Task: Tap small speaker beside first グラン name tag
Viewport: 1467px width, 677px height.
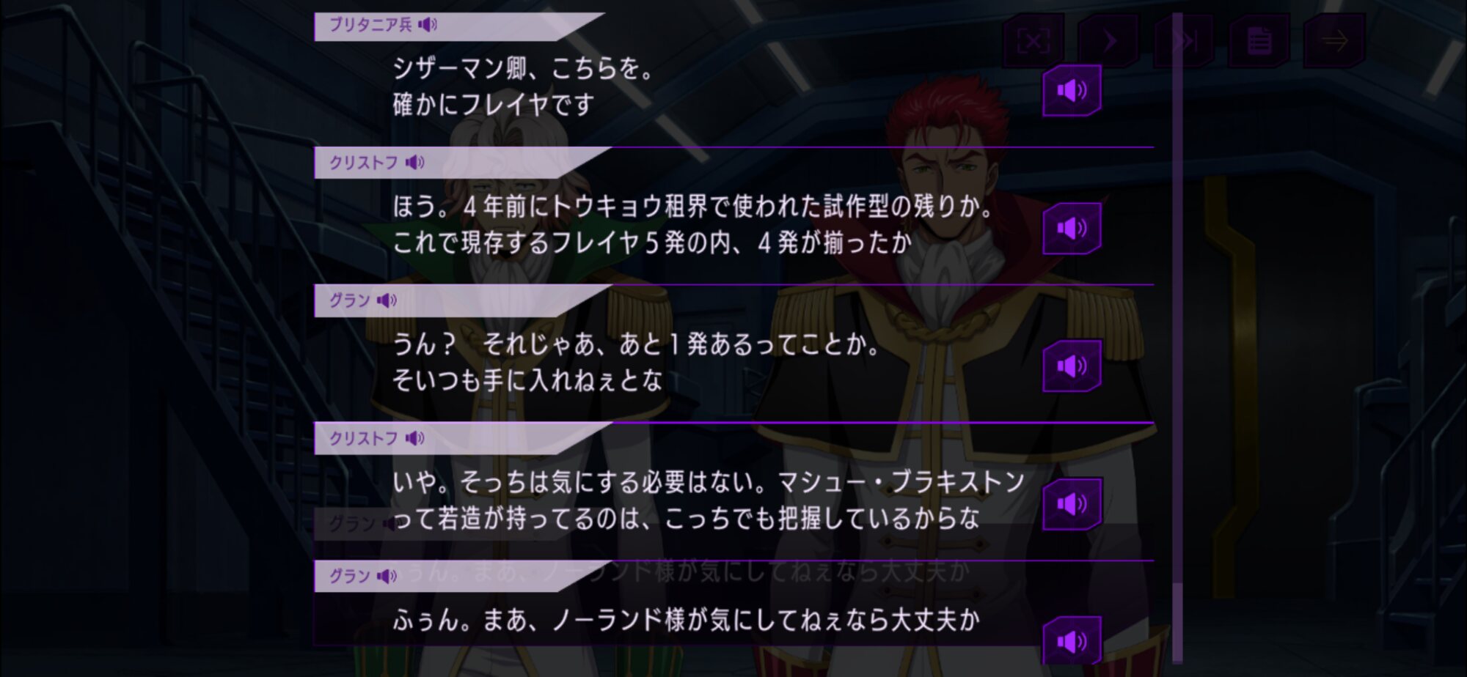Action: [387, 300]
